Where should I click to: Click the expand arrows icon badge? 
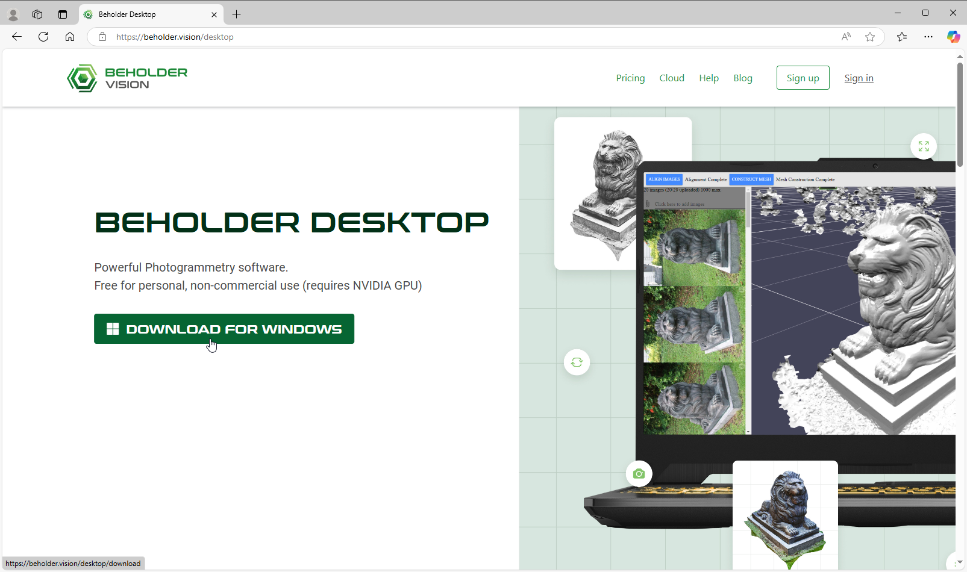(924, 146)
